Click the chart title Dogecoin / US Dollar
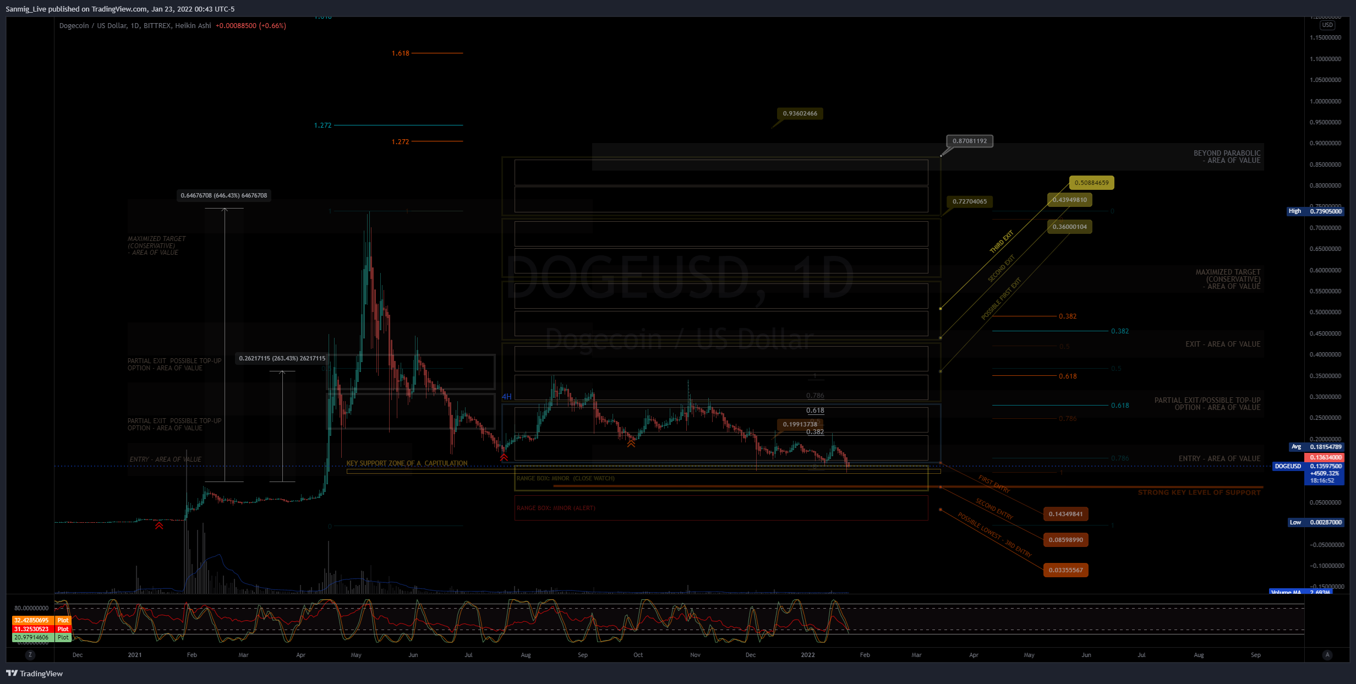Image resolution: width=1356 pixels, height=684 pixels. click(x=135, y=26)
